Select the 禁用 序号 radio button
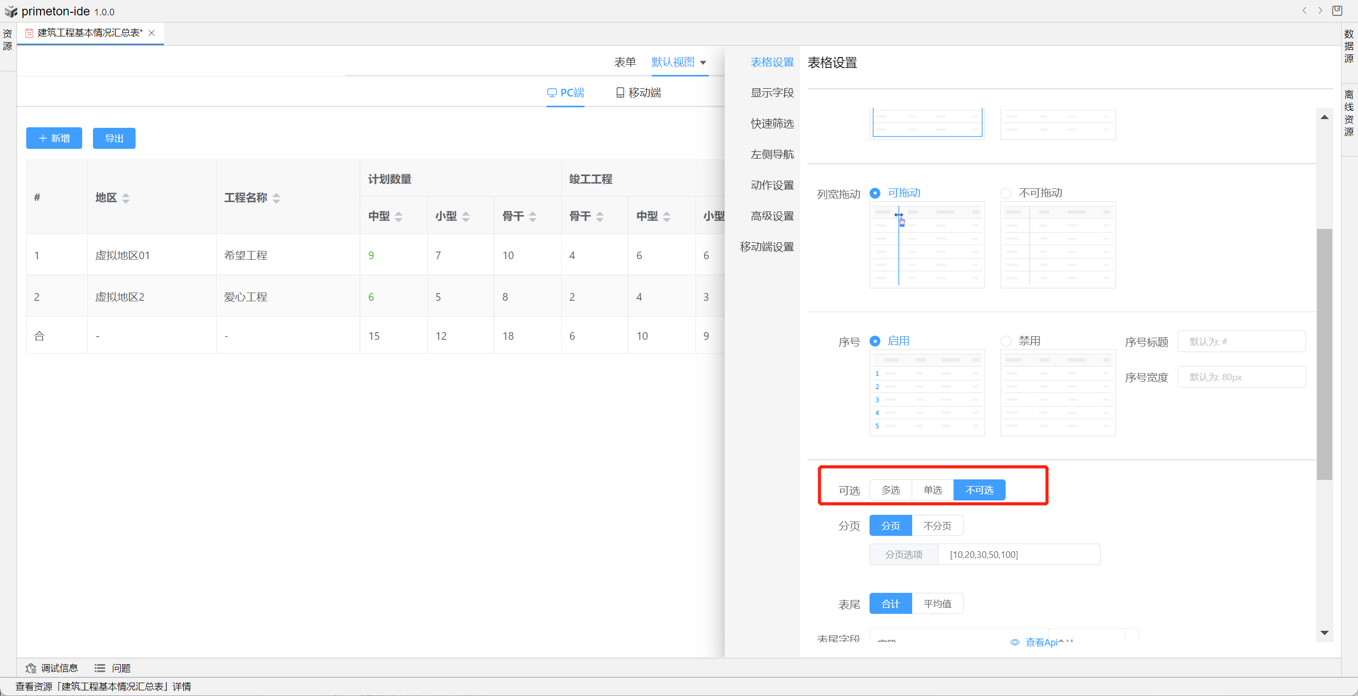This screenshot has width=1358, height=696. click(x=1006, y=341)
